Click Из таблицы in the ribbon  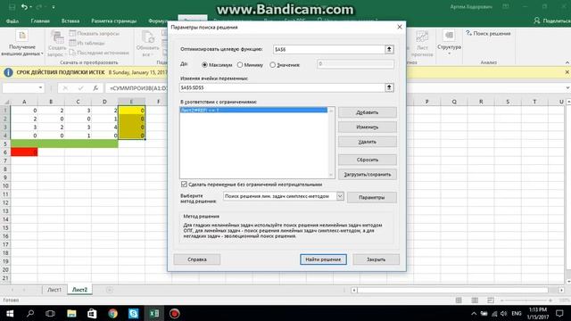pyautogui.click(x=87, y=43)
